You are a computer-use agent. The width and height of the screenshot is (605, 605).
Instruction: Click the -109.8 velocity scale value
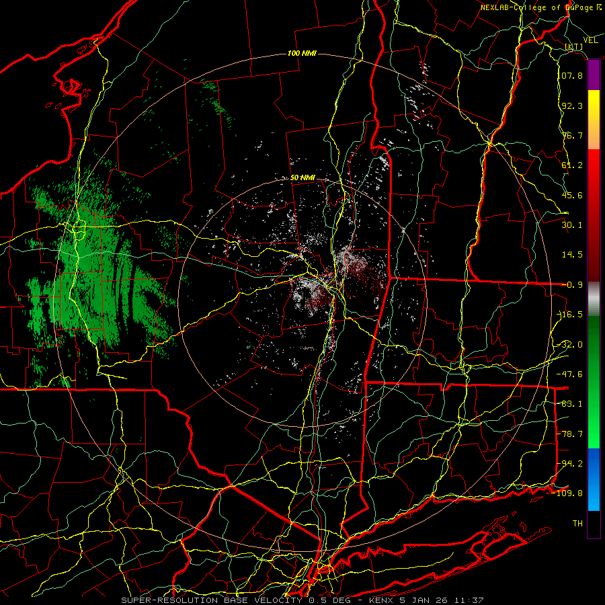click(568, 493)
